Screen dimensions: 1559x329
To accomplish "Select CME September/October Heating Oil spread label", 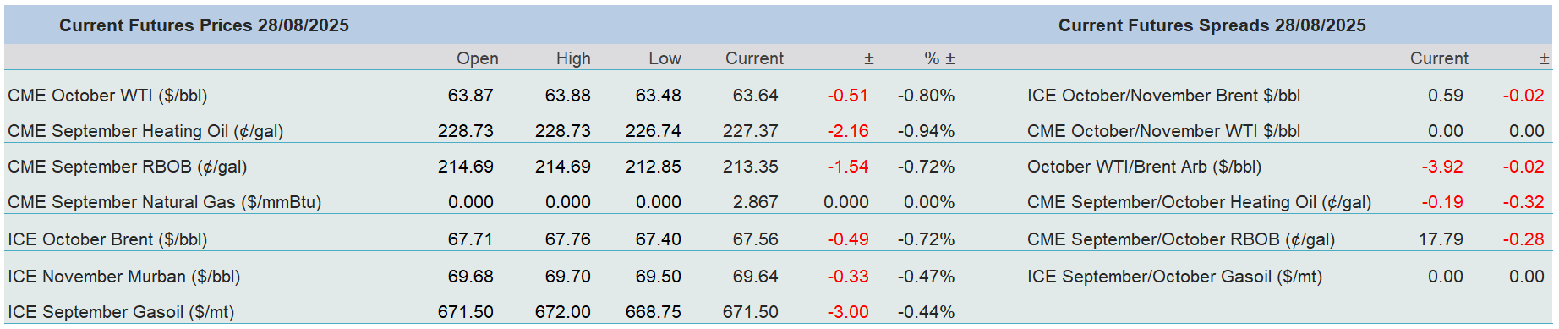I will [1199, 202].
